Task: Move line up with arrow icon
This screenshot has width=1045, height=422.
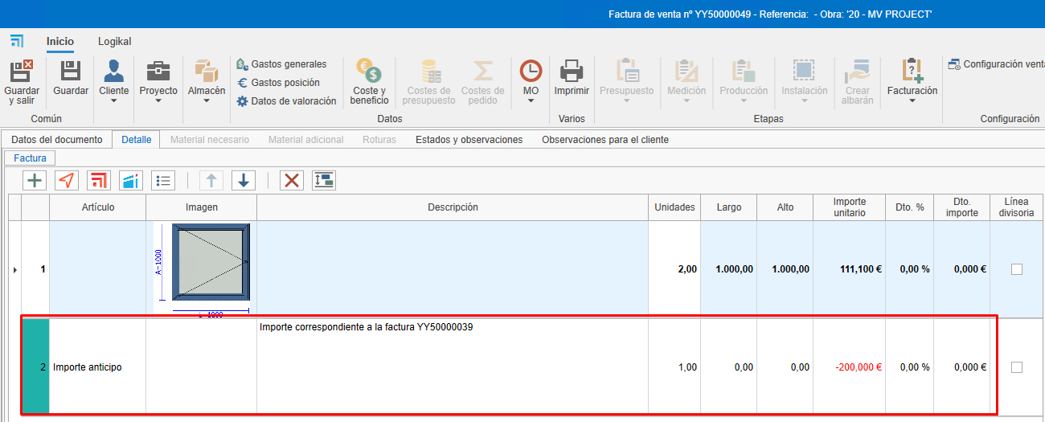Action: click(211, 180)
